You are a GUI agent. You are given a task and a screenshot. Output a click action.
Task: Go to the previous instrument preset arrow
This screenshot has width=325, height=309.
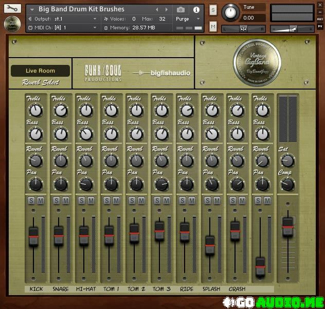(x=157, y=9)
